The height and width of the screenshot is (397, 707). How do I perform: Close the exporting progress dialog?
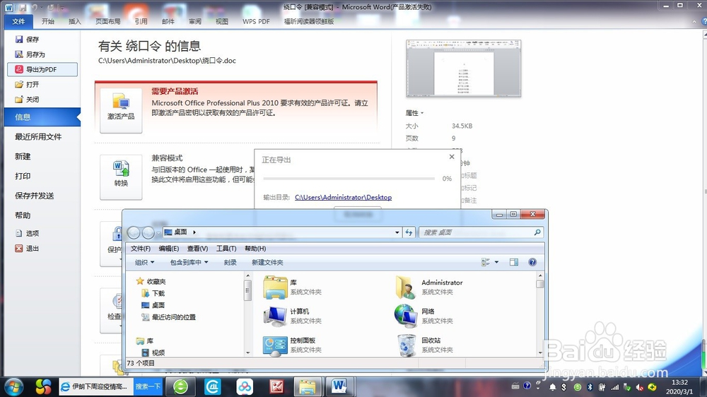(x=452, y=157)
